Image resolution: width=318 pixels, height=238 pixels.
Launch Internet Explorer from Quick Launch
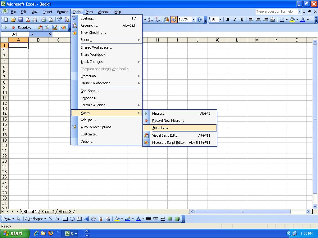click(x=36, y=233)
